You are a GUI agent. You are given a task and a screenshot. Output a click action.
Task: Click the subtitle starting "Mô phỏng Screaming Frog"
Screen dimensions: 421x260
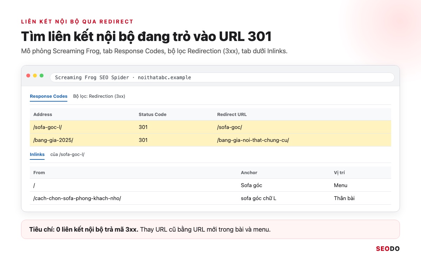(x=154, y=51)
